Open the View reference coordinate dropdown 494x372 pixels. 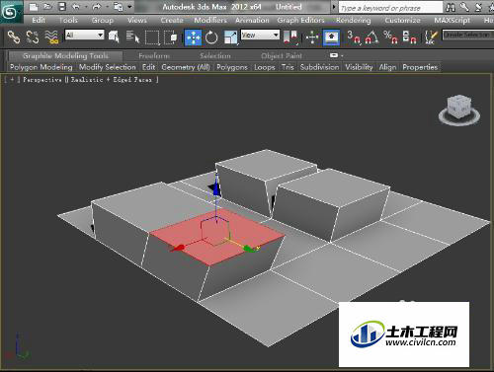point(260,35)
